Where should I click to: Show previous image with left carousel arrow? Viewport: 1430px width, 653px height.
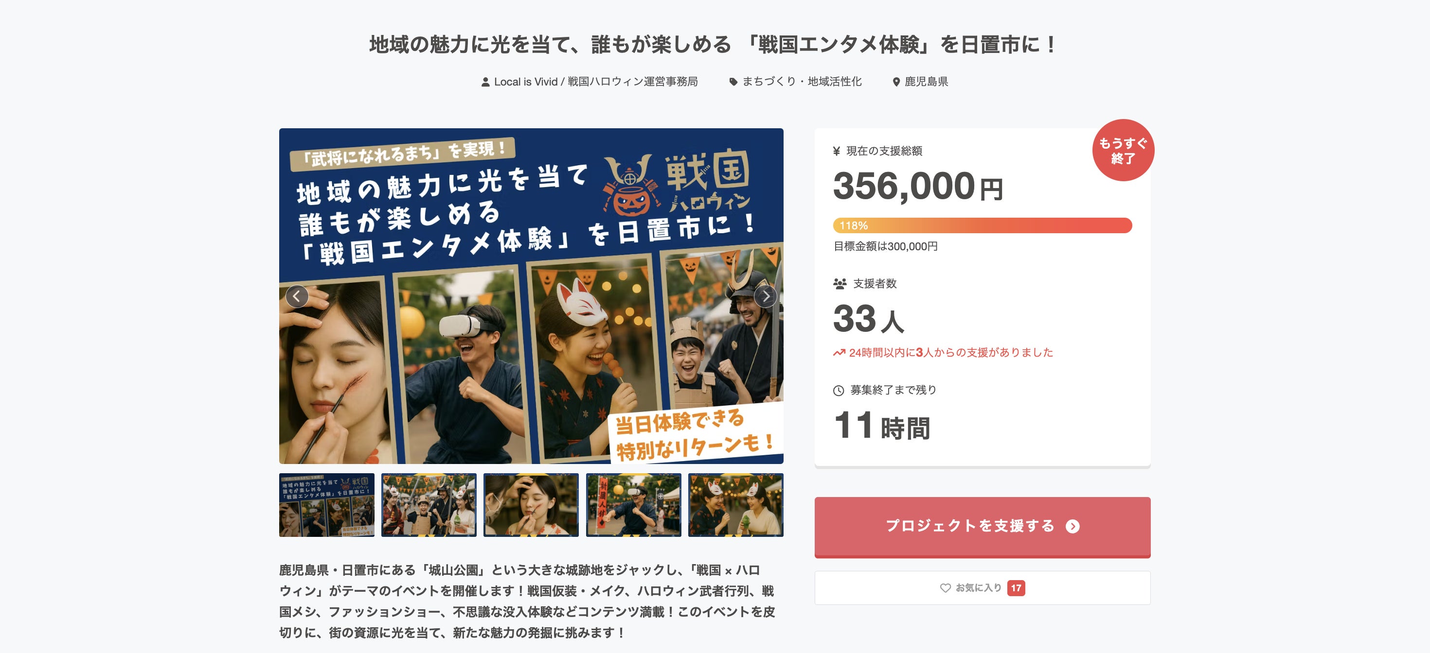(297, 296)
